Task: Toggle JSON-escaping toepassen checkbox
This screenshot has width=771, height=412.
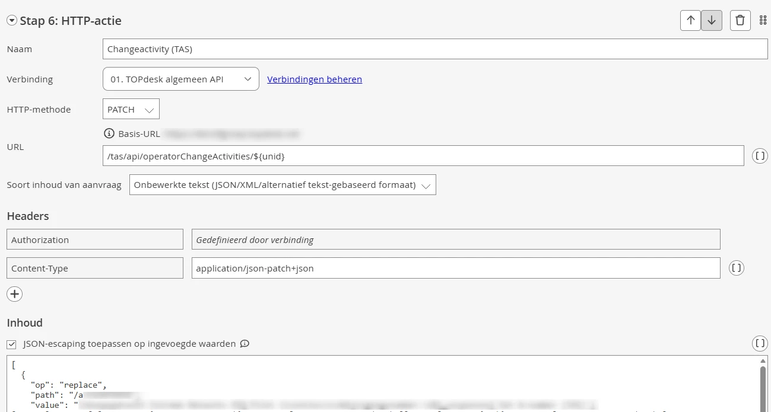Action: pyautogui.click(x=11, y=344)
